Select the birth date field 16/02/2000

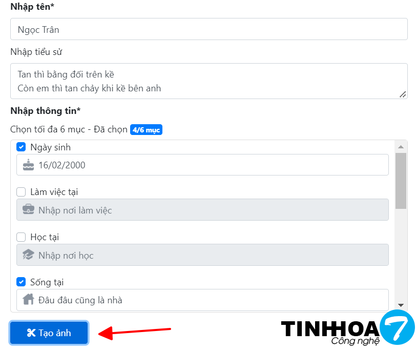tap(202, 165)
